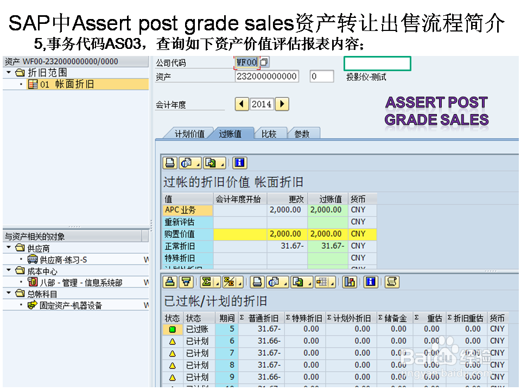
Task: Click the 计划外折旧 column header
Action: point(351,318)
